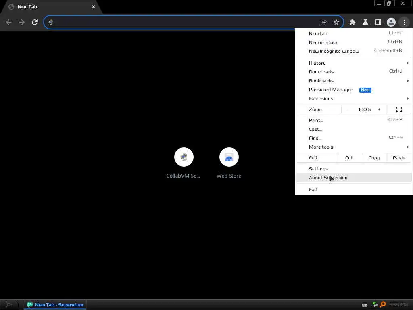
Task: Reload the page with the refresh icon
Action: [x=35, y=22]
